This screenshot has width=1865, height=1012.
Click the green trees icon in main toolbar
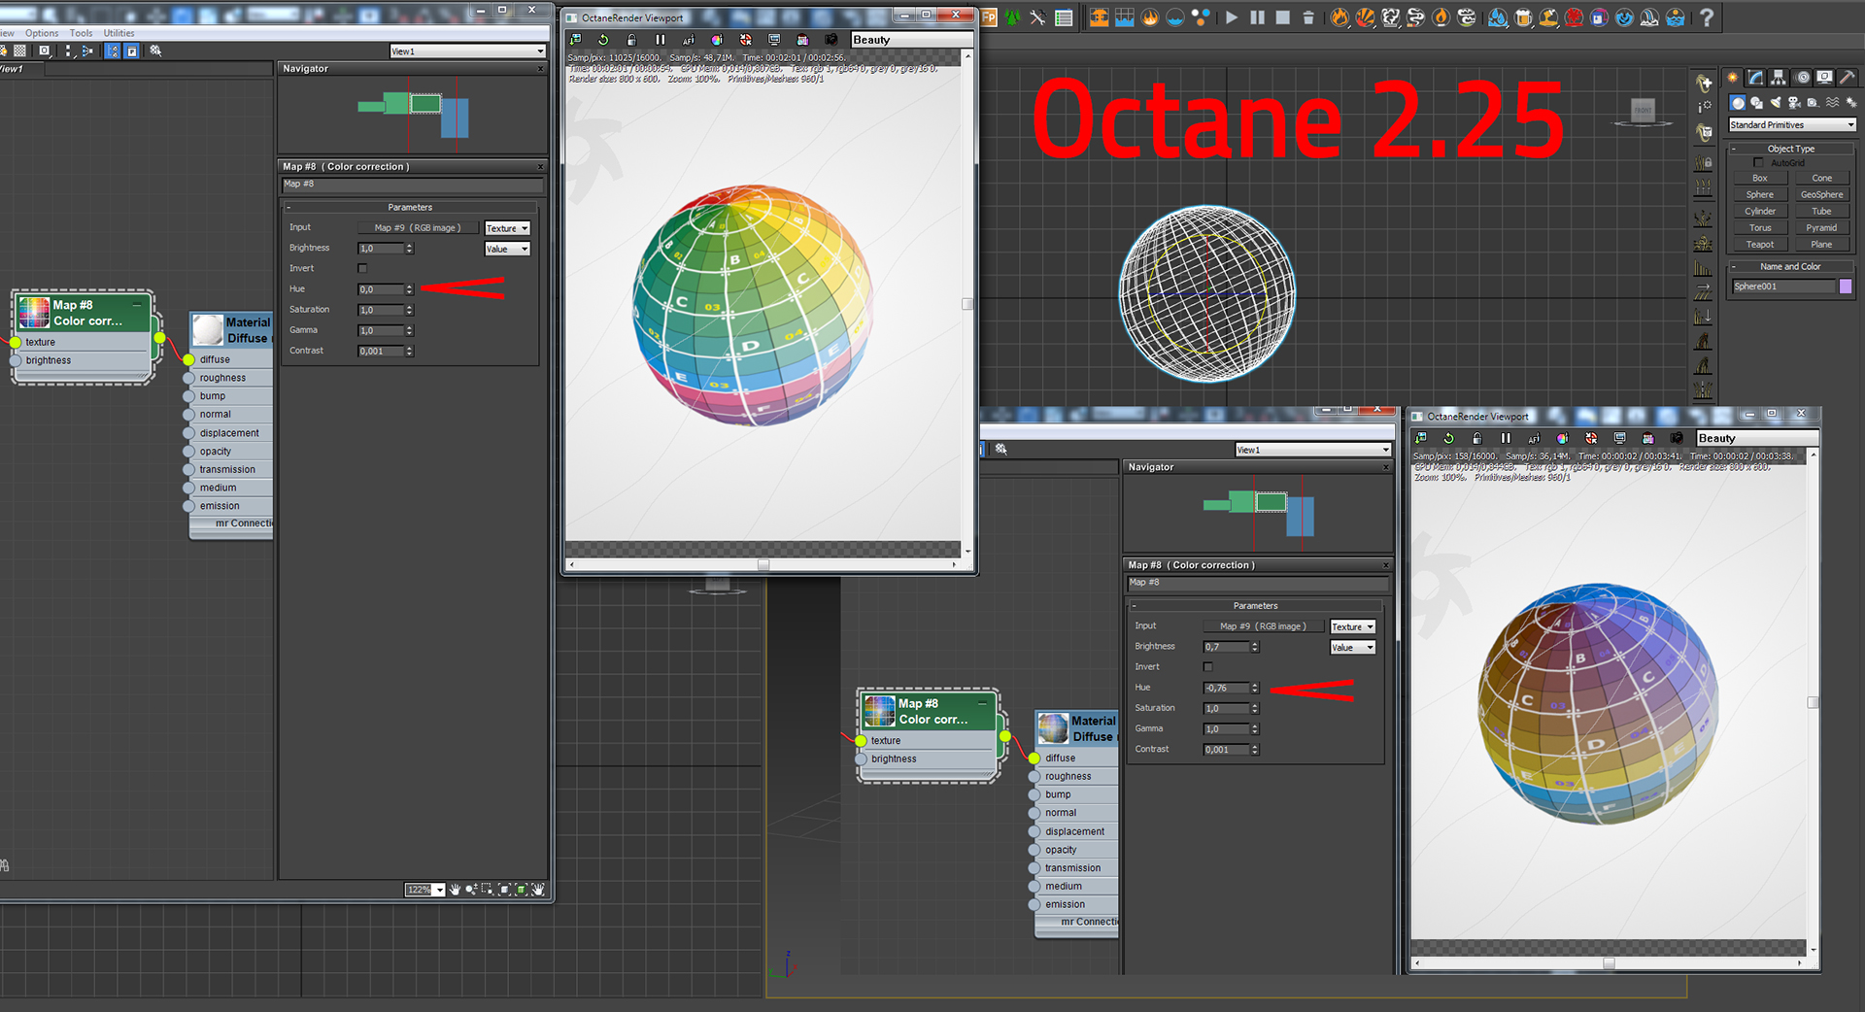pos(1013,17)
